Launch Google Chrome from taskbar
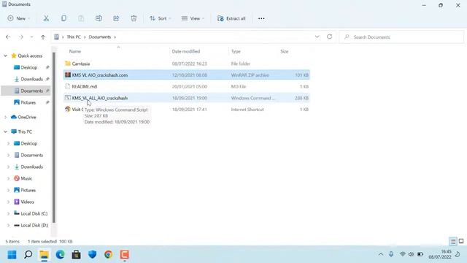This screenshot has width=467, height=263. tap(109, 255)
